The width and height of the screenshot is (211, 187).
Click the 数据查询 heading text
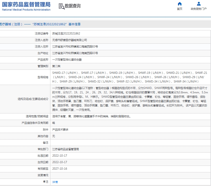pos(73,6)
